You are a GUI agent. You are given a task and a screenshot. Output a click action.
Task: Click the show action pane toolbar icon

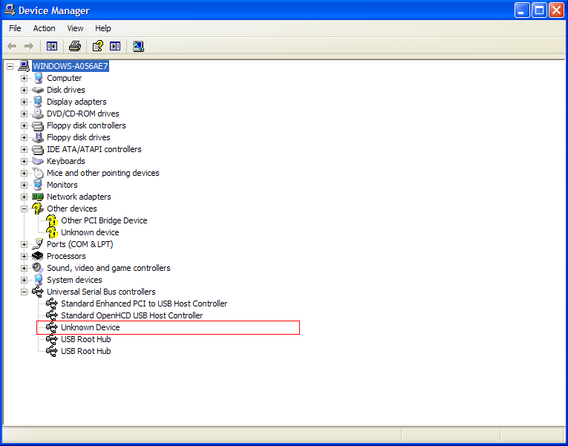coord(115,46)
